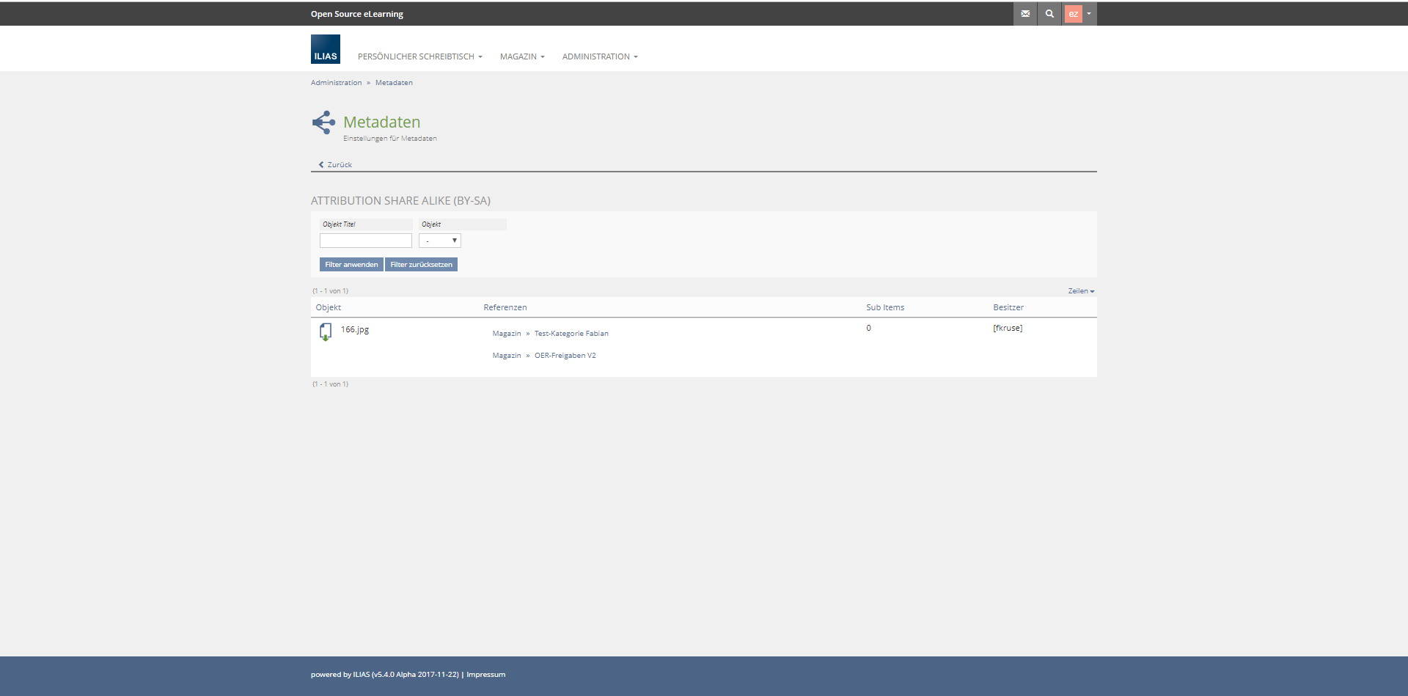Viewport: 1408px width, 696px height.
Task: Click the search magnifier icon
Action: click(x=1049, y=14)
